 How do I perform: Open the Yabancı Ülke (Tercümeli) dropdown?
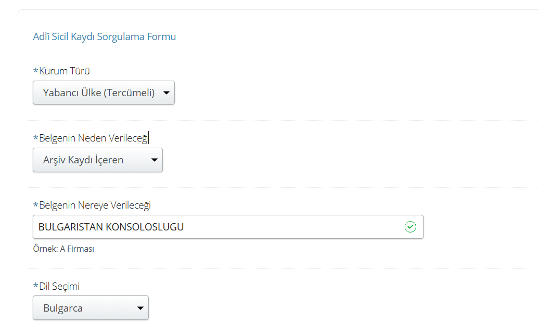(99, 93)
